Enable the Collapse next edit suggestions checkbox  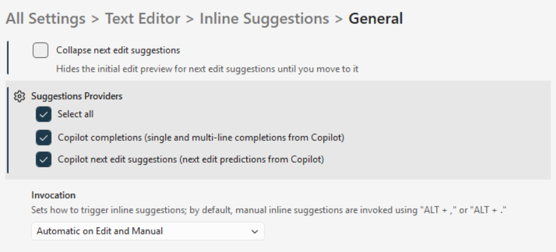tap(41, 51)
